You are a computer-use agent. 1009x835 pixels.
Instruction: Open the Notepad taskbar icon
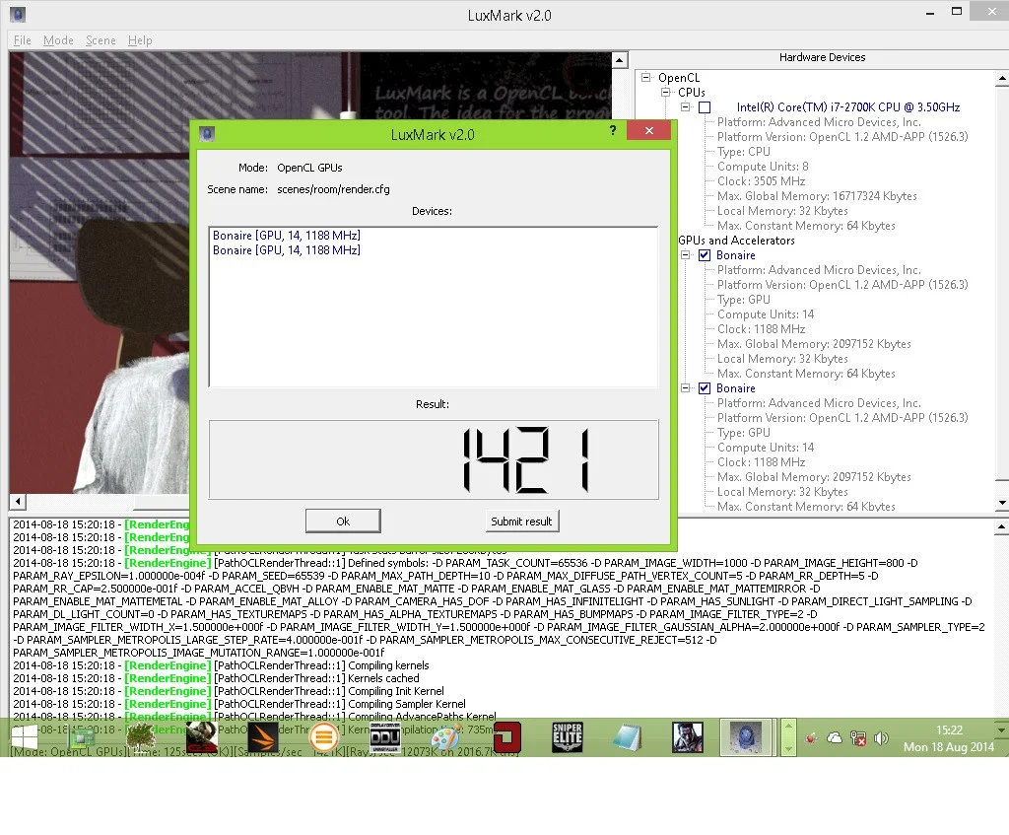coord(628,737)
